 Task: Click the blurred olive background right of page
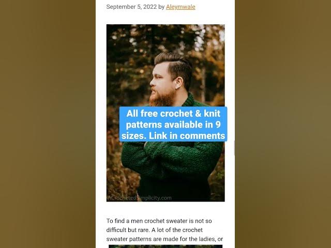click(x=283, y=124)
